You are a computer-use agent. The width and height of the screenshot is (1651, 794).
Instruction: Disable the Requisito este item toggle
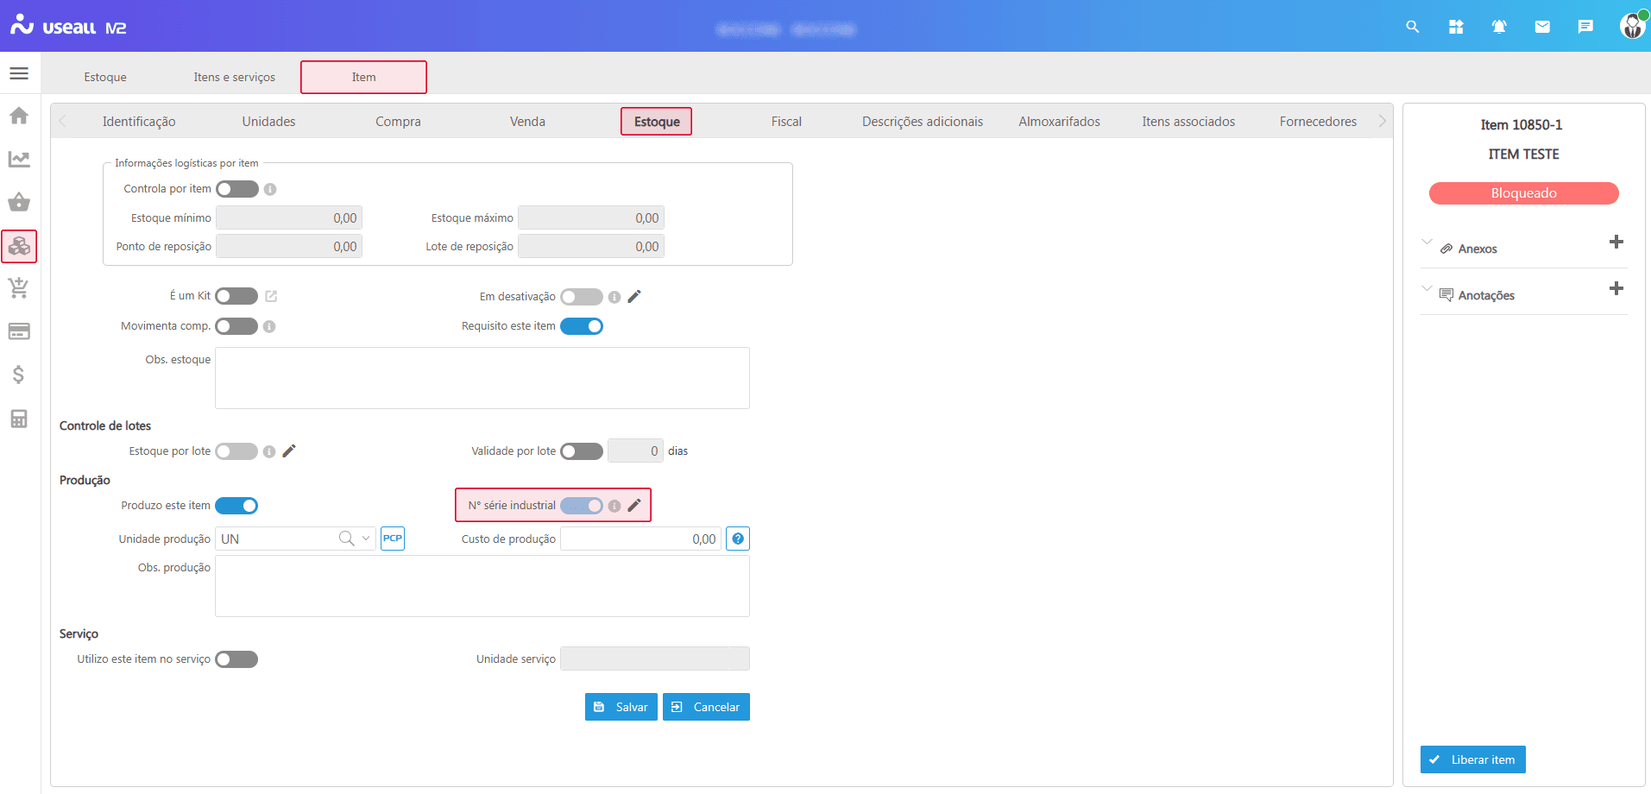pyautogui.click(x=582, y=326)
